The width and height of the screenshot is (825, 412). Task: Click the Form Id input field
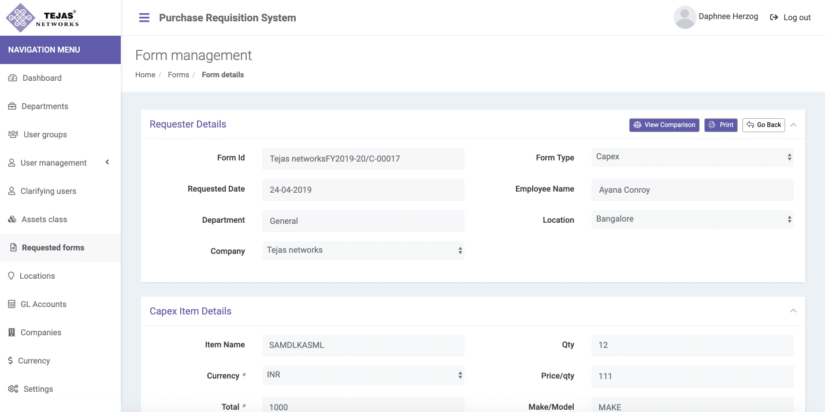tap(363, 159)
